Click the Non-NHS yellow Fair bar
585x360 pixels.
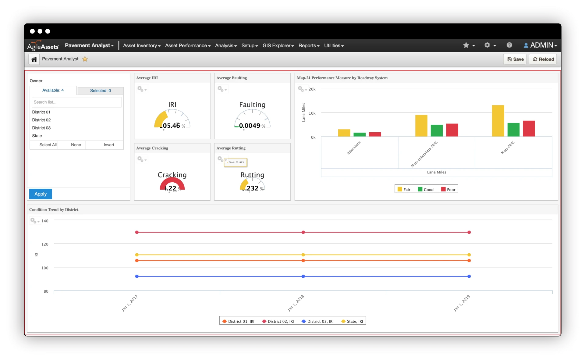(498, 121)
